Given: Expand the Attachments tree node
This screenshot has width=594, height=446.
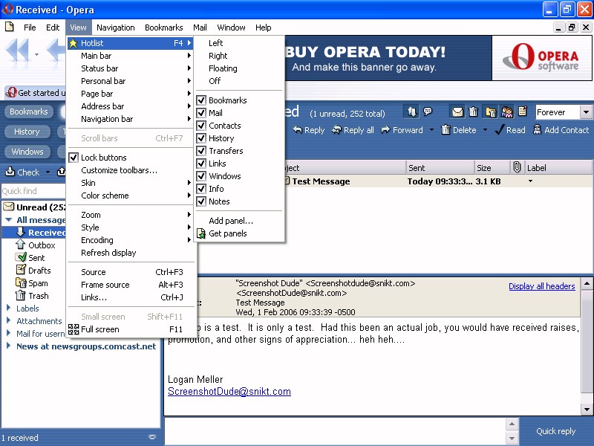Looking at the screenshot, I should [8, 320].
